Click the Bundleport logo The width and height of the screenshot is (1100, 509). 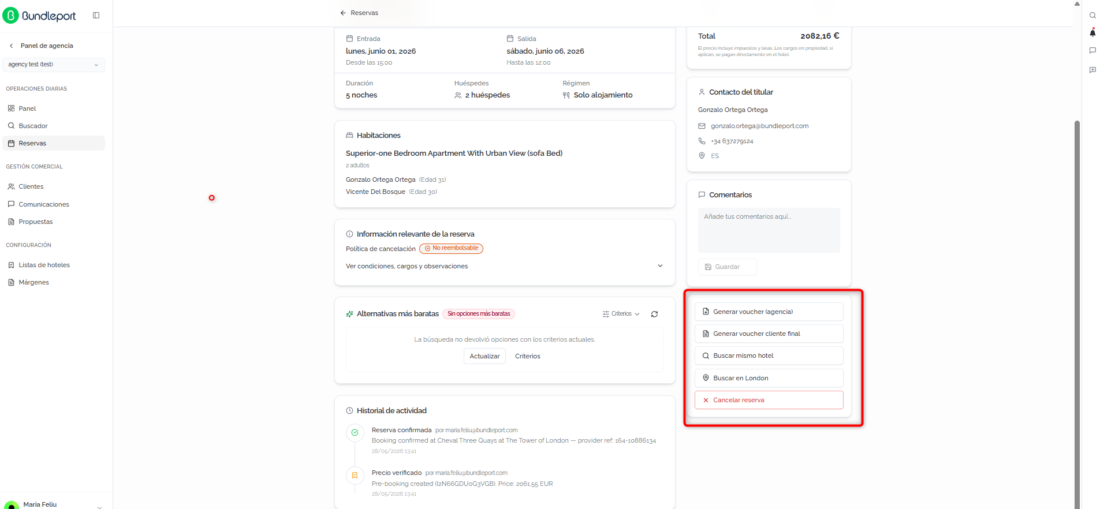39,16
